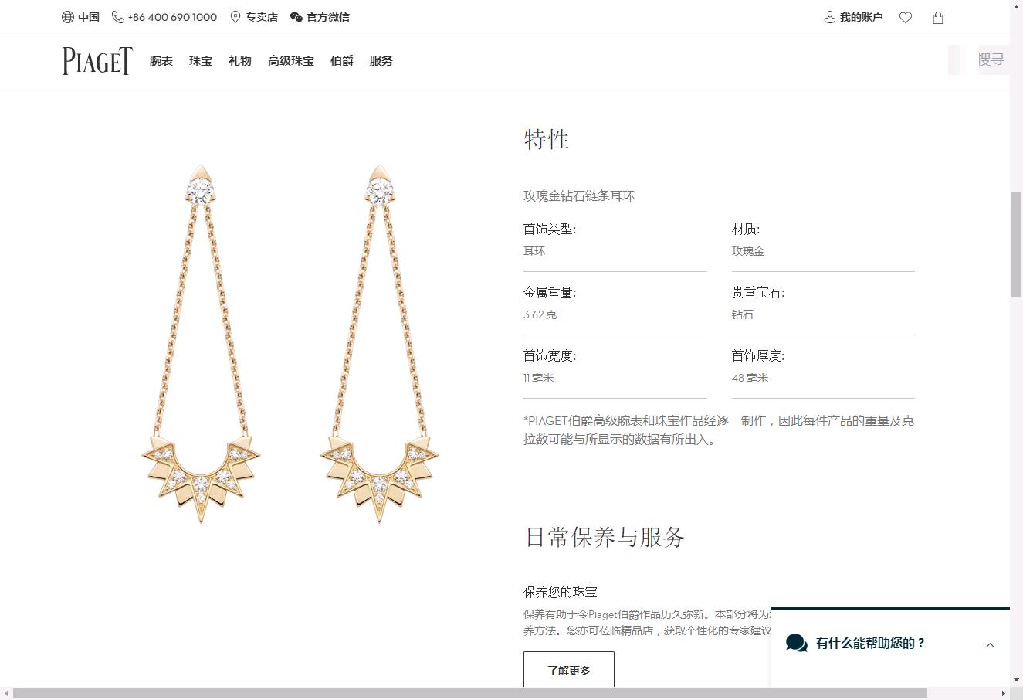Expand the chat help widget chevron
Viewport: 1023px width, 700px height.
(x=990, y=645)
